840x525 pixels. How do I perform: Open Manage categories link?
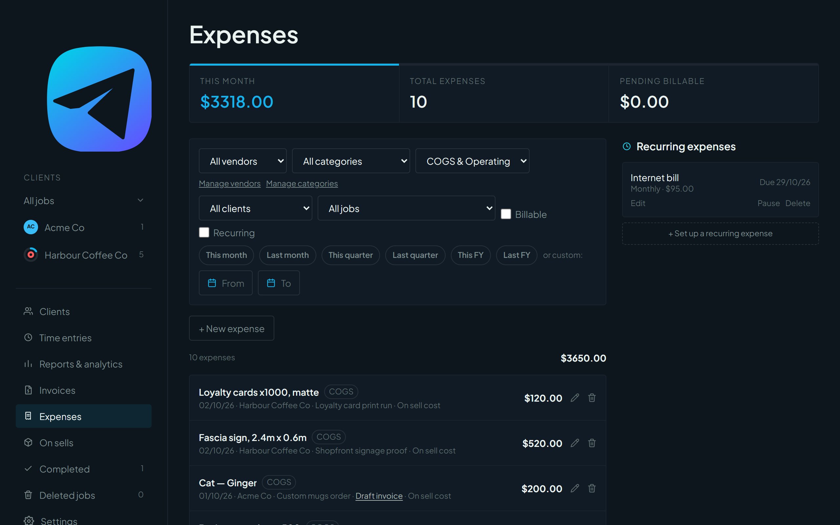[x=302, y=183]
